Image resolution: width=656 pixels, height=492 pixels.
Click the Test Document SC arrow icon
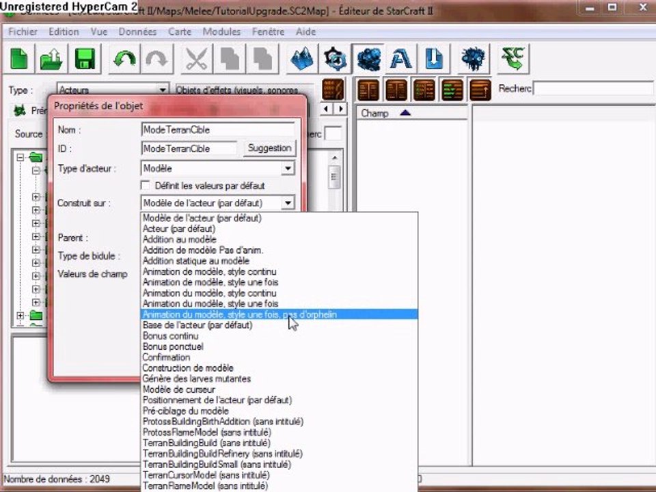[513, 59]
